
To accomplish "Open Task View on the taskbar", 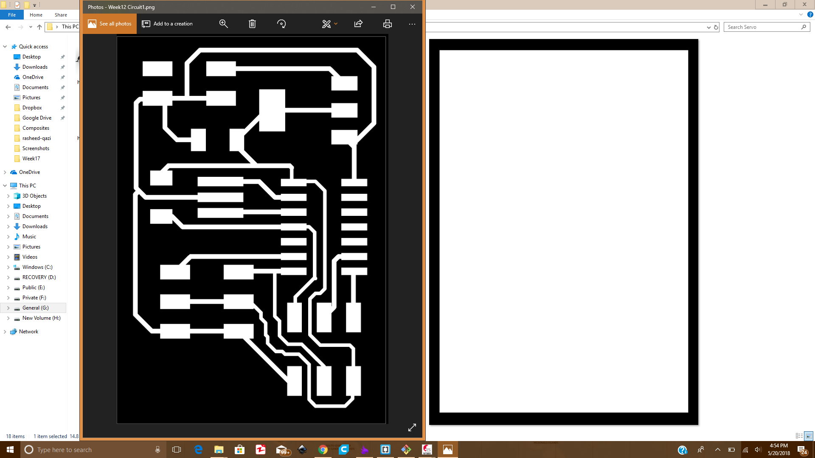I will coord(177,450).
